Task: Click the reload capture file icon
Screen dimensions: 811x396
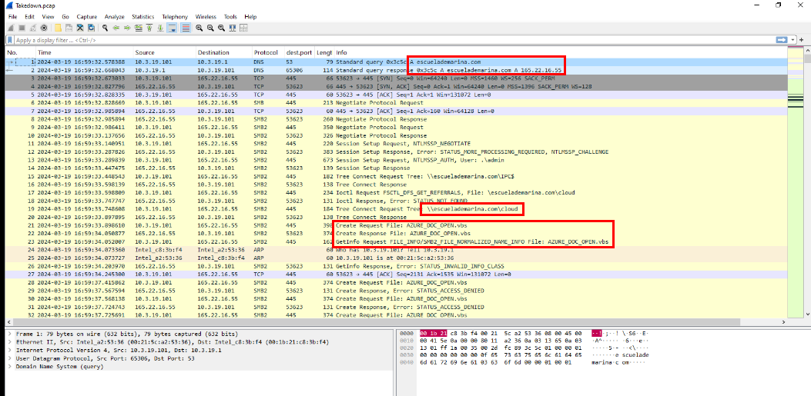Action: coord(91,28)
